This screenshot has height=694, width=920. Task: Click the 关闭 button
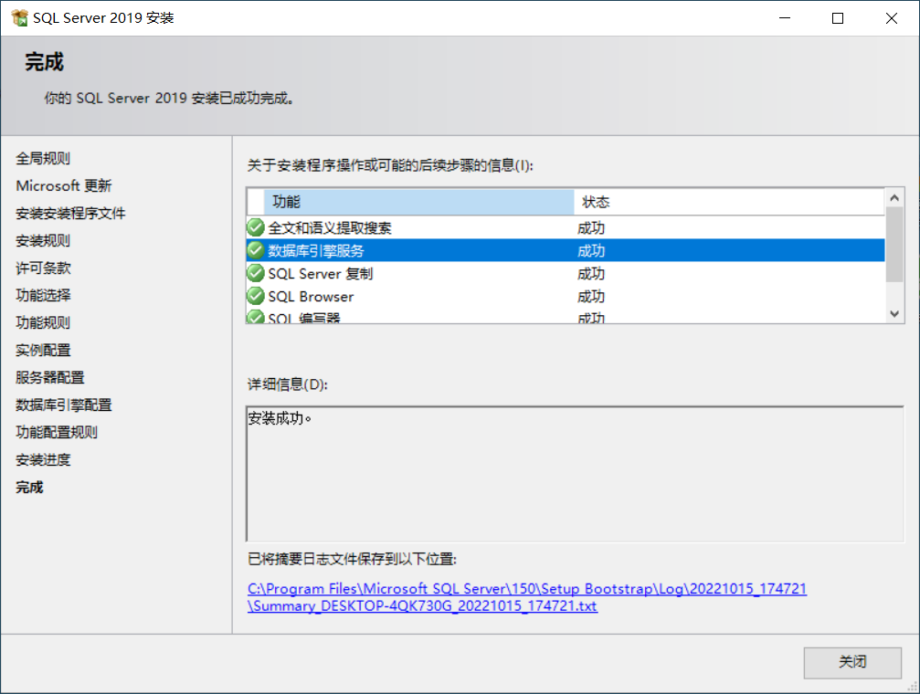(x=852, y=662)
